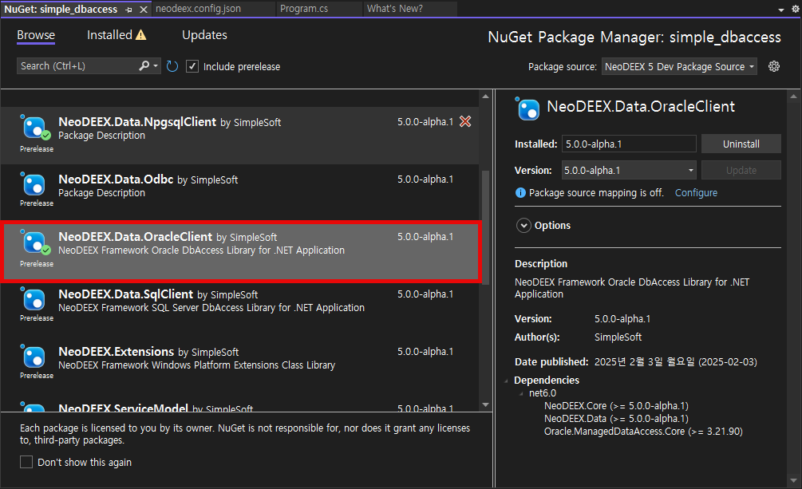802x489 pixels.
Task: Click details pane scrollbar up arrow
Action: point(793,97)
